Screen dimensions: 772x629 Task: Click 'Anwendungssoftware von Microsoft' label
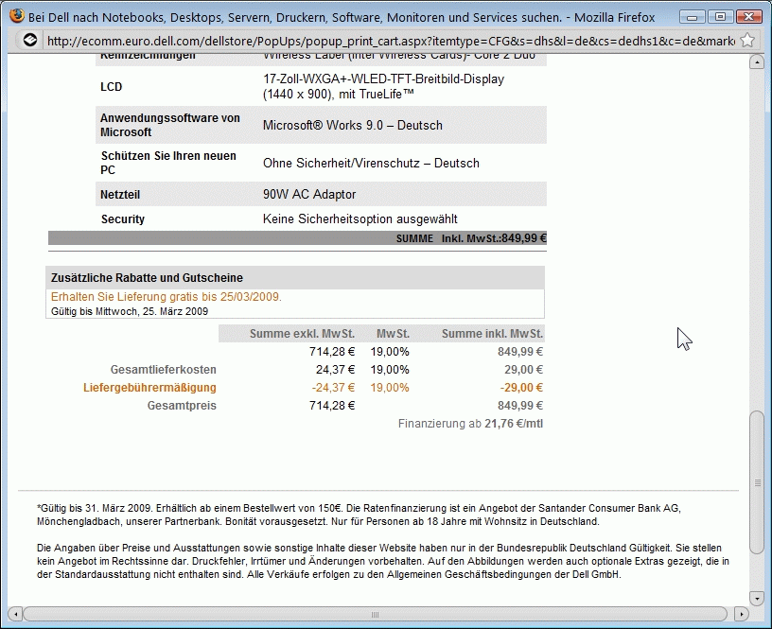tap(170, 125)
